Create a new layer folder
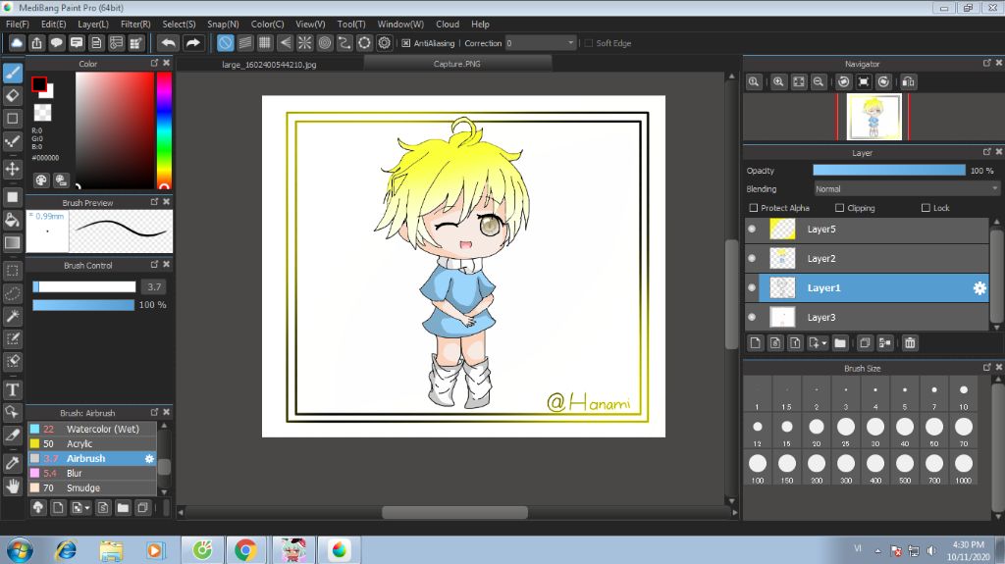 point(840,343)
